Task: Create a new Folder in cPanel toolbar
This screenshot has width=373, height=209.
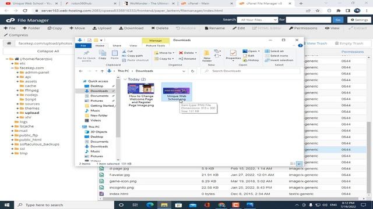Action: tap(31, 28)
